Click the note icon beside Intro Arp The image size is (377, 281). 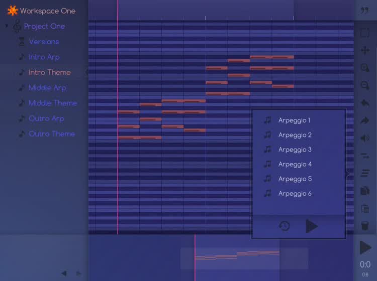tap(22, 57)
